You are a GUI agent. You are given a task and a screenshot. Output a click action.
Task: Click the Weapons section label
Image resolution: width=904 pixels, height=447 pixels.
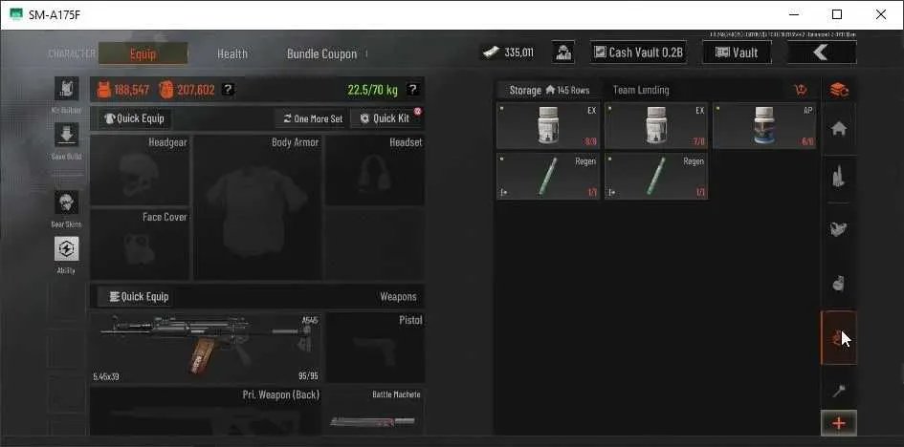coord(398,297)
